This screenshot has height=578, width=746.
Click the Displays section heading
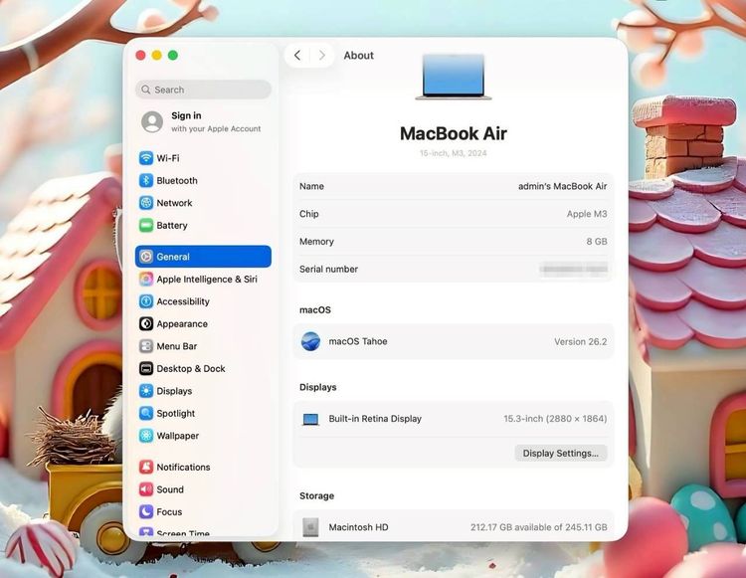318,387
